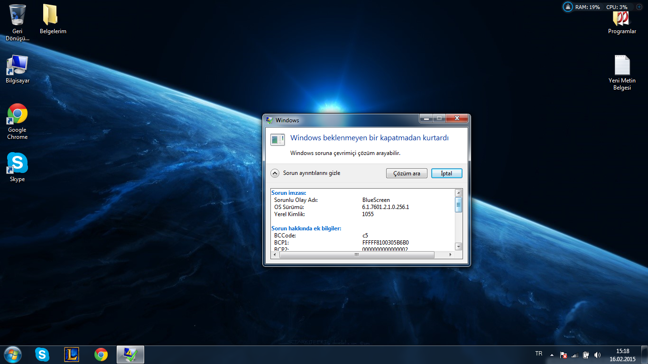Click the 6.1.7601.2.1.0.256.1 OS version value
648x364 pixels.
(x=385, y=207)
